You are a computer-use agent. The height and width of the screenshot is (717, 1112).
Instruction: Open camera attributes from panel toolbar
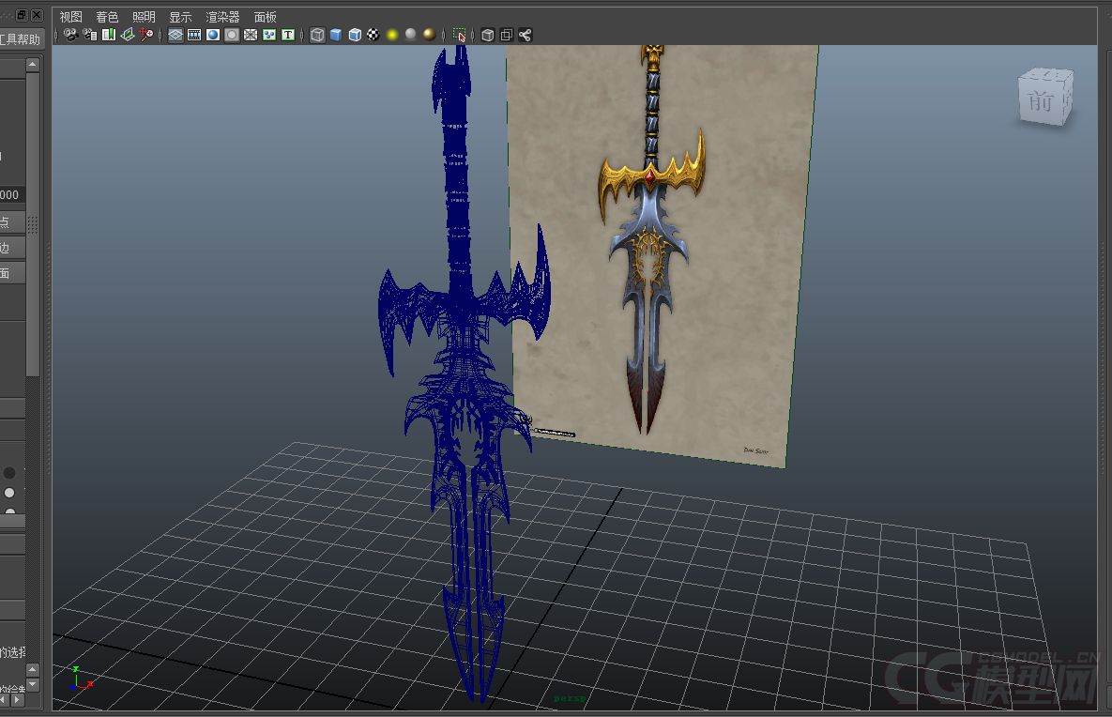[x=89, y=35]
